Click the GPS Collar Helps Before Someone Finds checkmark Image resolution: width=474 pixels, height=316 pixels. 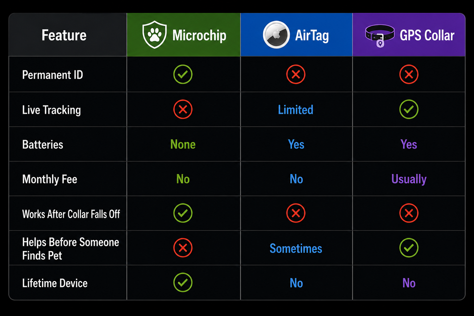coord(409,248)
